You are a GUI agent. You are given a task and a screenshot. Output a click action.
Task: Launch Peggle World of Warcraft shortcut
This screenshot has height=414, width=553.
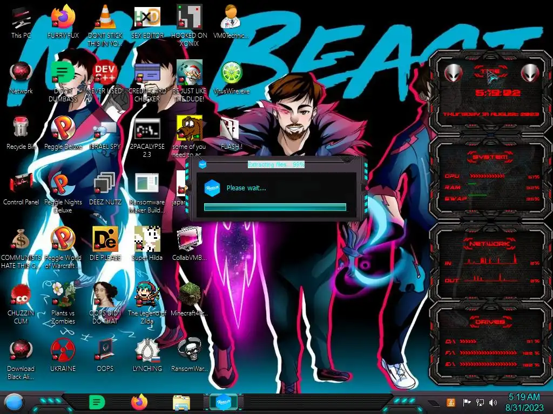coord(63,240)
